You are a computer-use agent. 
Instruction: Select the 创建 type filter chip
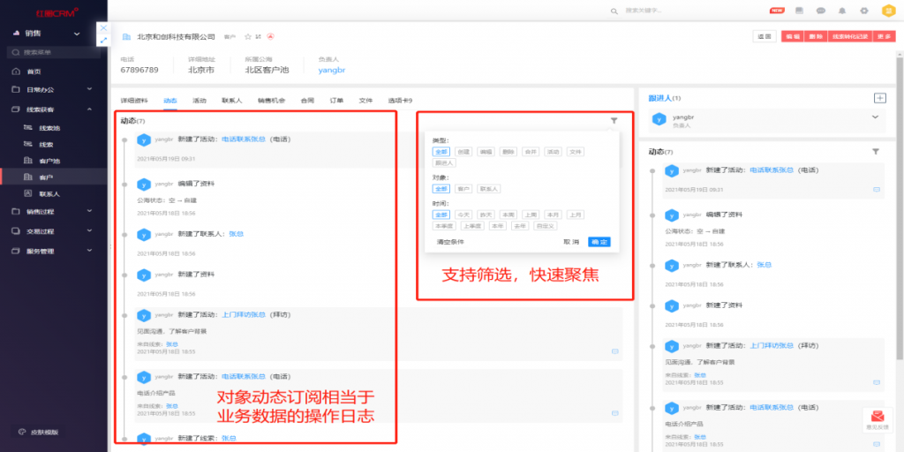[x=464, y=152]
